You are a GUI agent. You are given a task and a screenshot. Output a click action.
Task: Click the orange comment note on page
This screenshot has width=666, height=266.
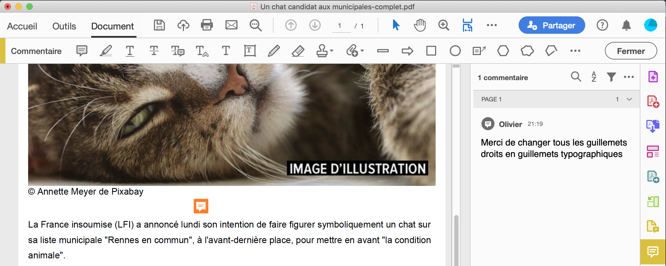pyautogui.click(x=201, y=206)
